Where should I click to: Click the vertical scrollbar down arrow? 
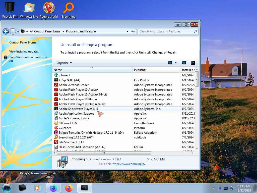[x=197, y=149]
